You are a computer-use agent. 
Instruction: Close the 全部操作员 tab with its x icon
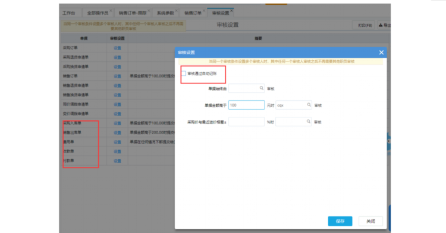click(111, 11)
